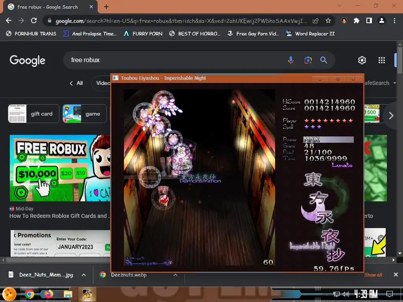The height and width of the screenshot is (302, 403).
Task: Bookmark this page with the star icon
Action: (328, 20)
